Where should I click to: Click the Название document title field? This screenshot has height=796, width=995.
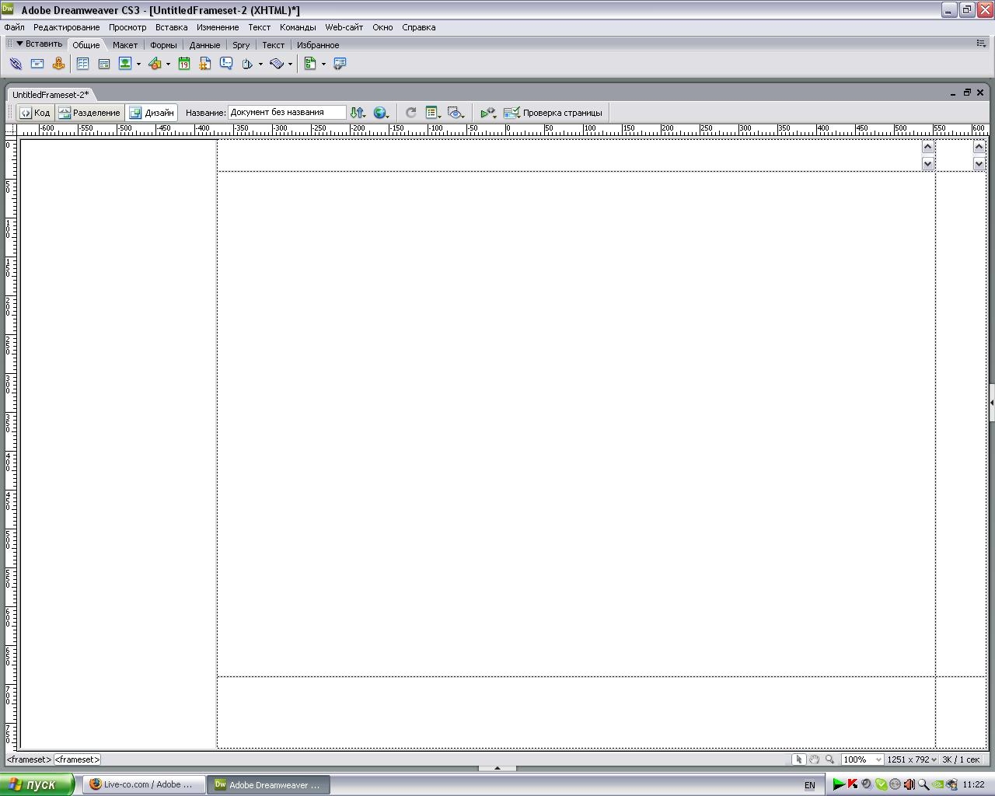(286, 113)
